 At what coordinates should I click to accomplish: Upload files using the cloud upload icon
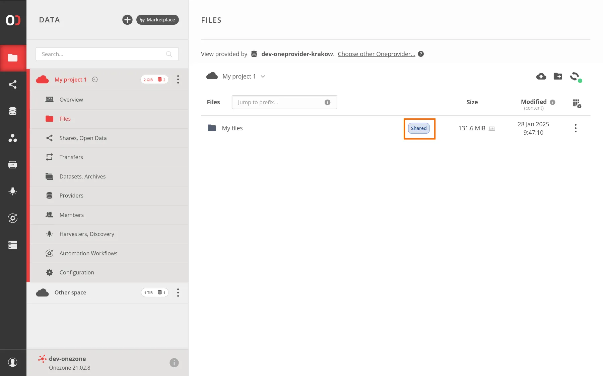point(541,76)
